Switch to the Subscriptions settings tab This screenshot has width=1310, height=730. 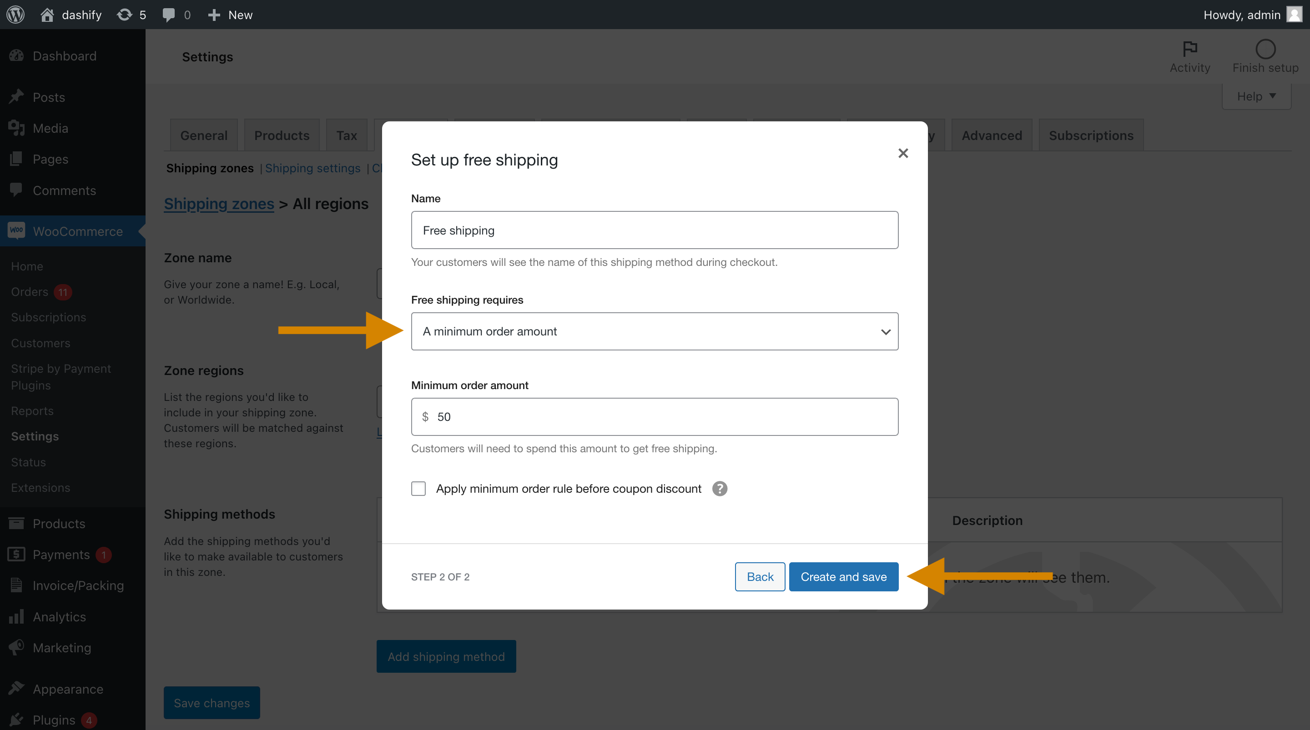(1091, 134)
